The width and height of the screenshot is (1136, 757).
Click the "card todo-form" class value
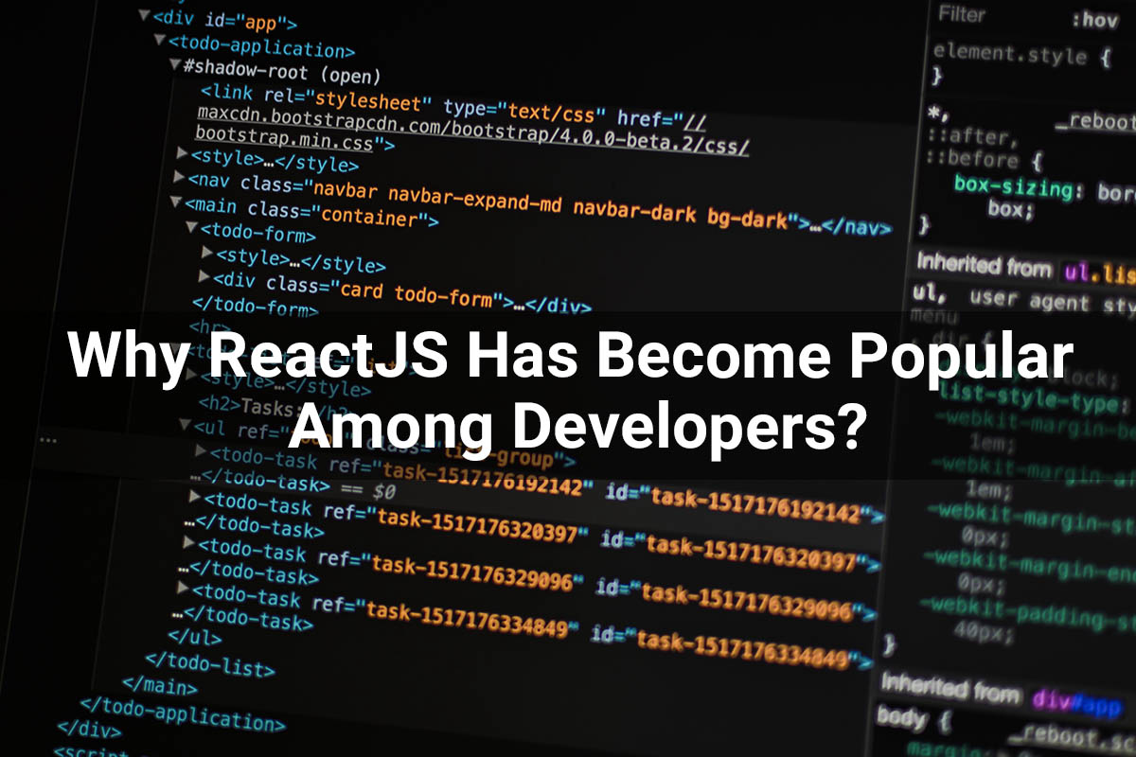click(x=417, y=291)
